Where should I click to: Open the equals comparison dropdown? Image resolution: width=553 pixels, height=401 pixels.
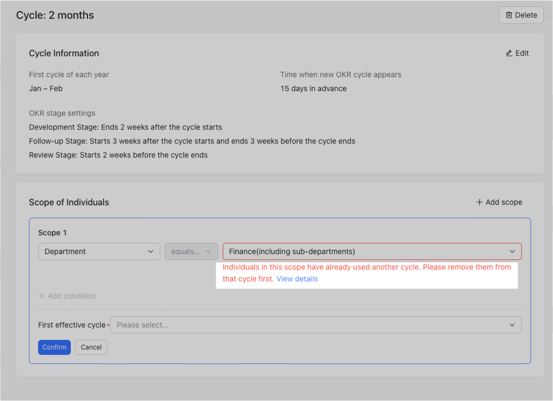pyautogui.click(x=191, y=251)
